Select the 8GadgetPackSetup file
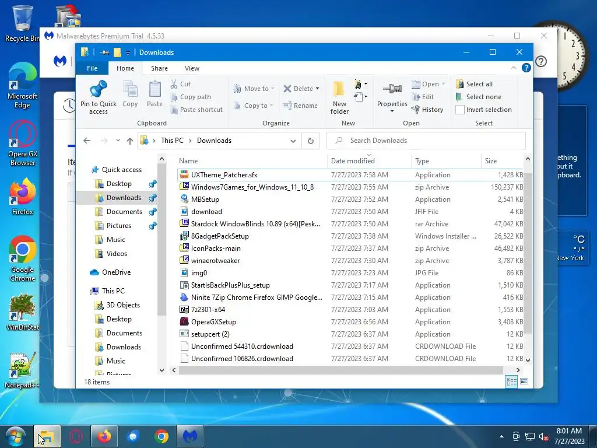The height and width of the screenshot is (448, 597). tap(350, 236)
